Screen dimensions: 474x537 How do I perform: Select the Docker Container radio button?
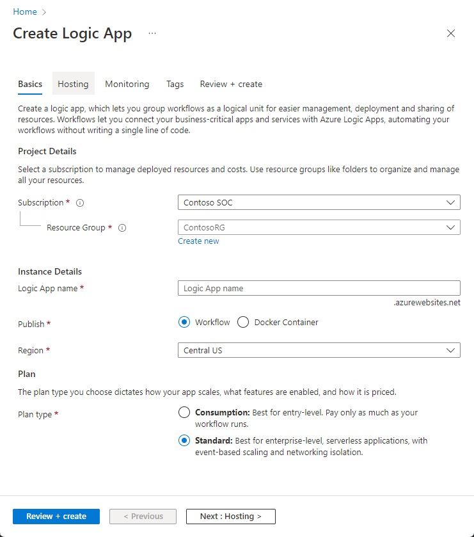click(x=243, y=322)
